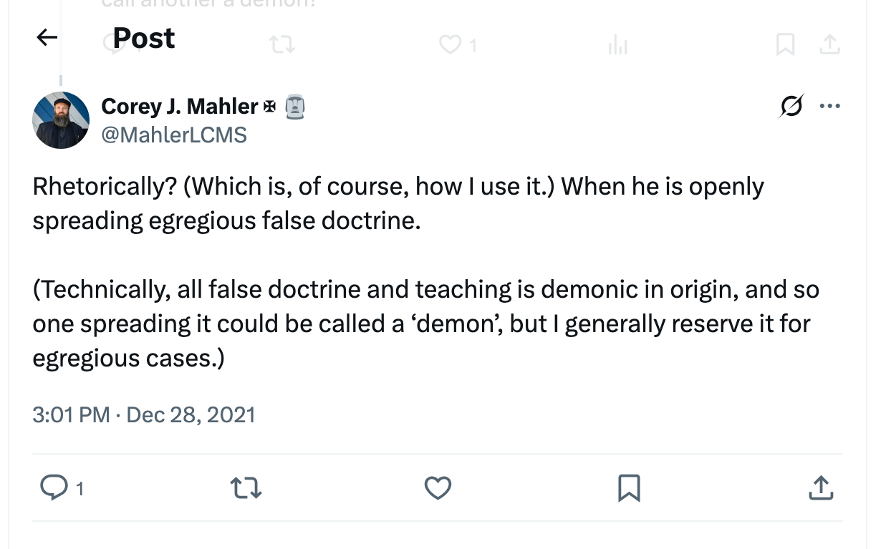This screenshot has width=881, height=549.
Task: Repost the post dated Dec 28, 2021
Action: point(246,488)
